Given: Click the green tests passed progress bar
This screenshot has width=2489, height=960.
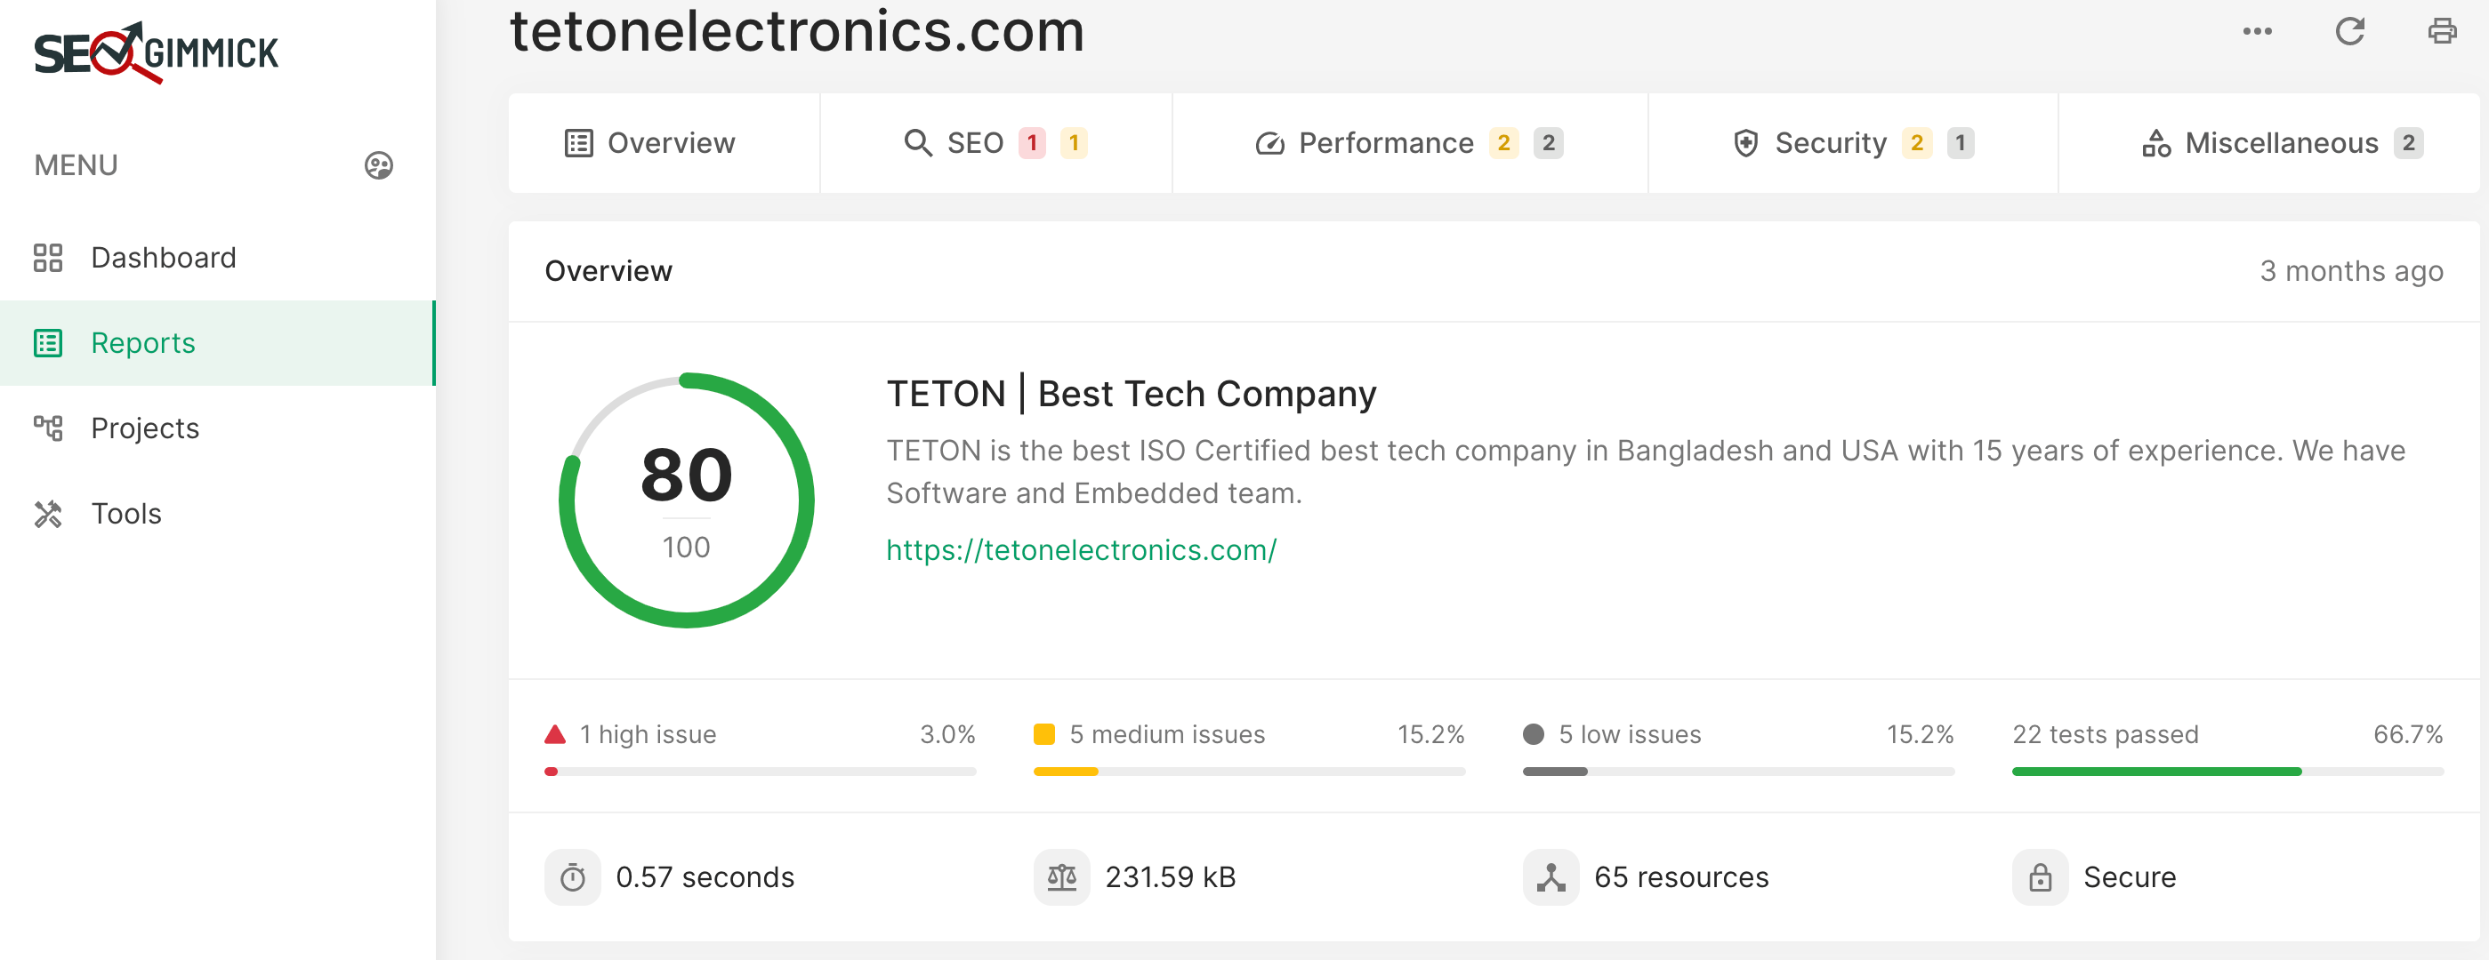Looking at the screenshot, I should [x=2227, y=772].
